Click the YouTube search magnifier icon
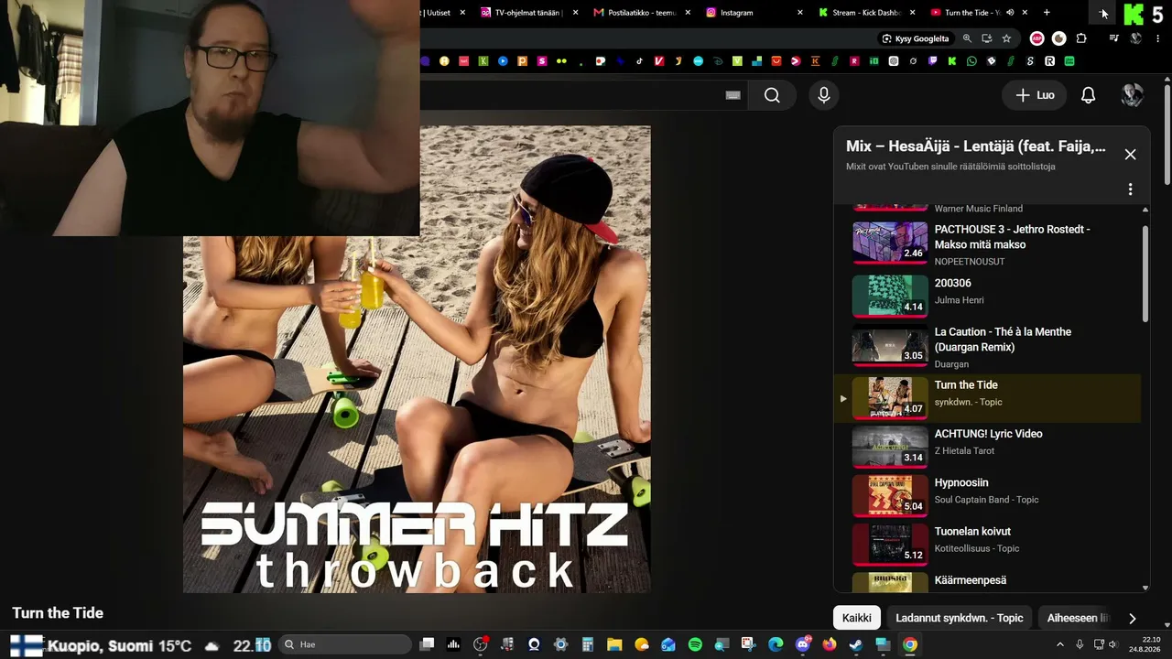 pyautogui.click(x=772, y=95)
